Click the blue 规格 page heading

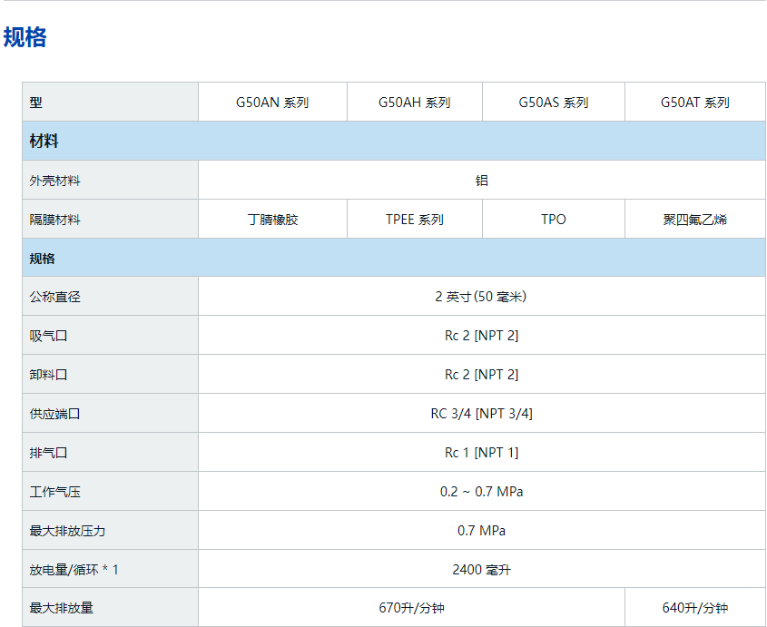[25, 37]
